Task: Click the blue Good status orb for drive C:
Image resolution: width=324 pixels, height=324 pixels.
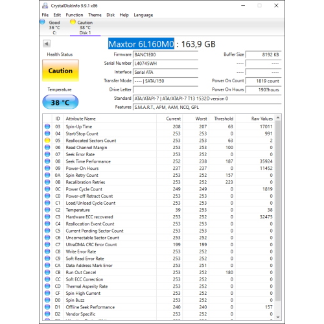Action: point(43,22)
